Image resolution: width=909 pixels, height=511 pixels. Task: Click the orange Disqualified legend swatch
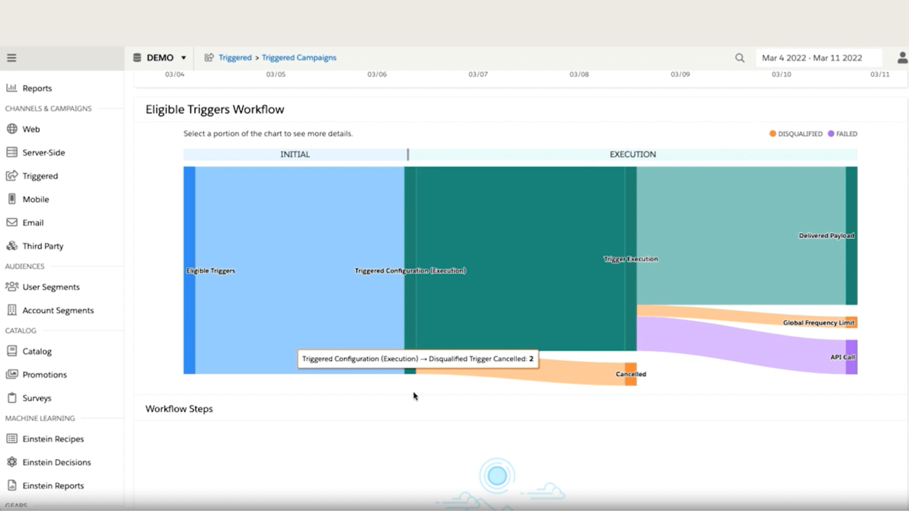[x=773, y=134]
